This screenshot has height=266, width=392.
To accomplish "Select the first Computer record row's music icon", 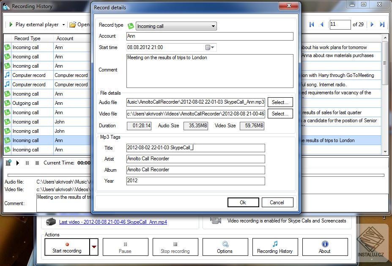I will [x=7, y=75].
